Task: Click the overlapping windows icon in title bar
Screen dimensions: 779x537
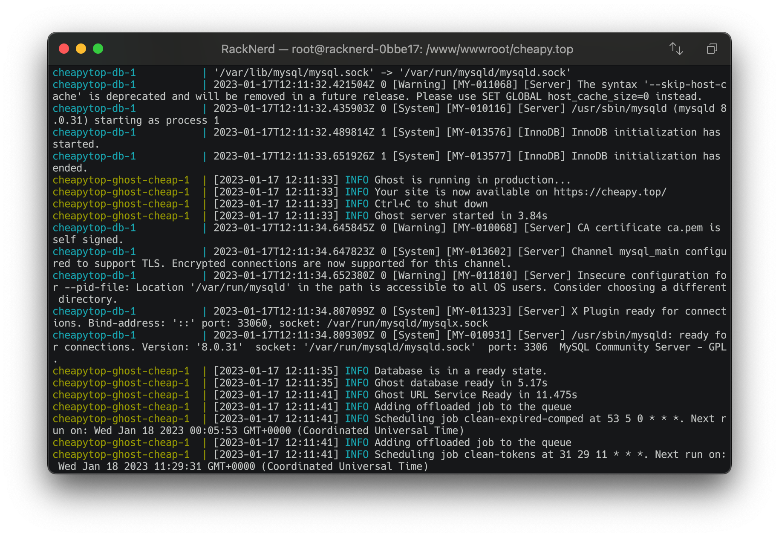Action: (x=712, y=49)
